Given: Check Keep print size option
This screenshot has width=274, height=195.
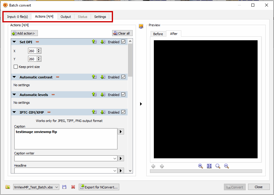Looking at the screenshot, I should coord(16,67).
